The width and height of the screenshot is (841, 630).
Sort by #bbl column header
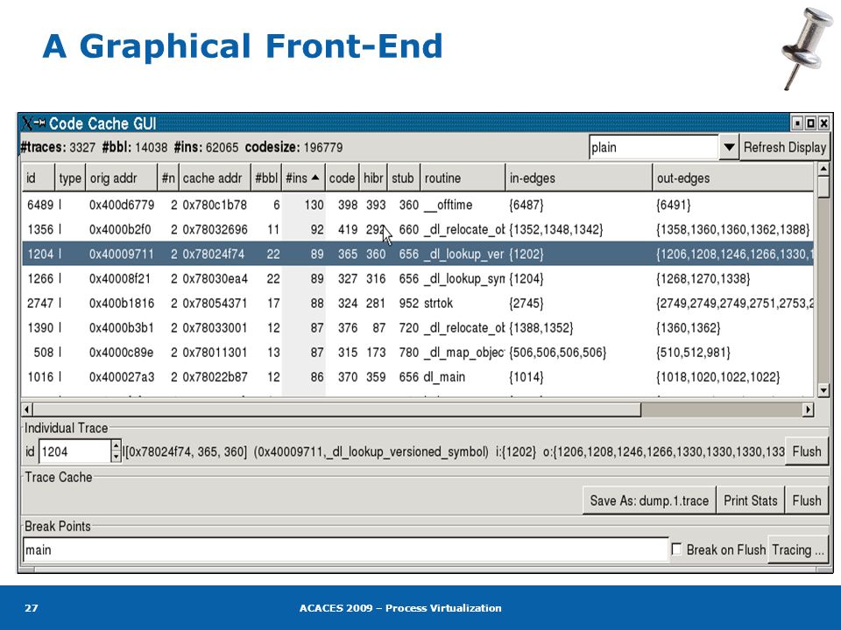(x=266, y=178)
